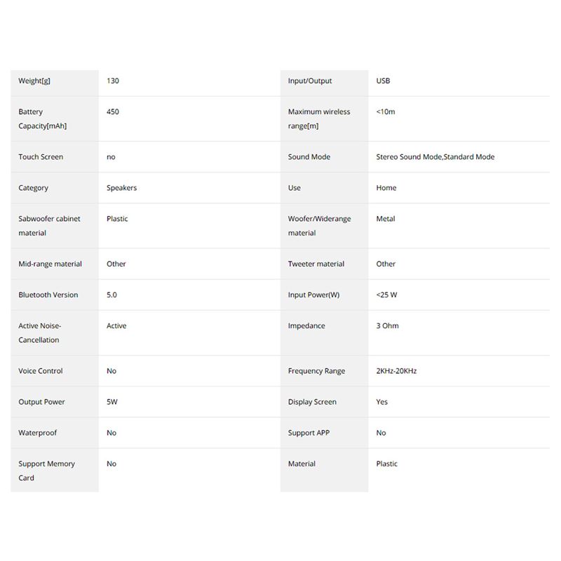The height and width of the screenshot is (561, 561).
Task: Select the Sabwoofer cabinet material label
Action: [49, 226]
